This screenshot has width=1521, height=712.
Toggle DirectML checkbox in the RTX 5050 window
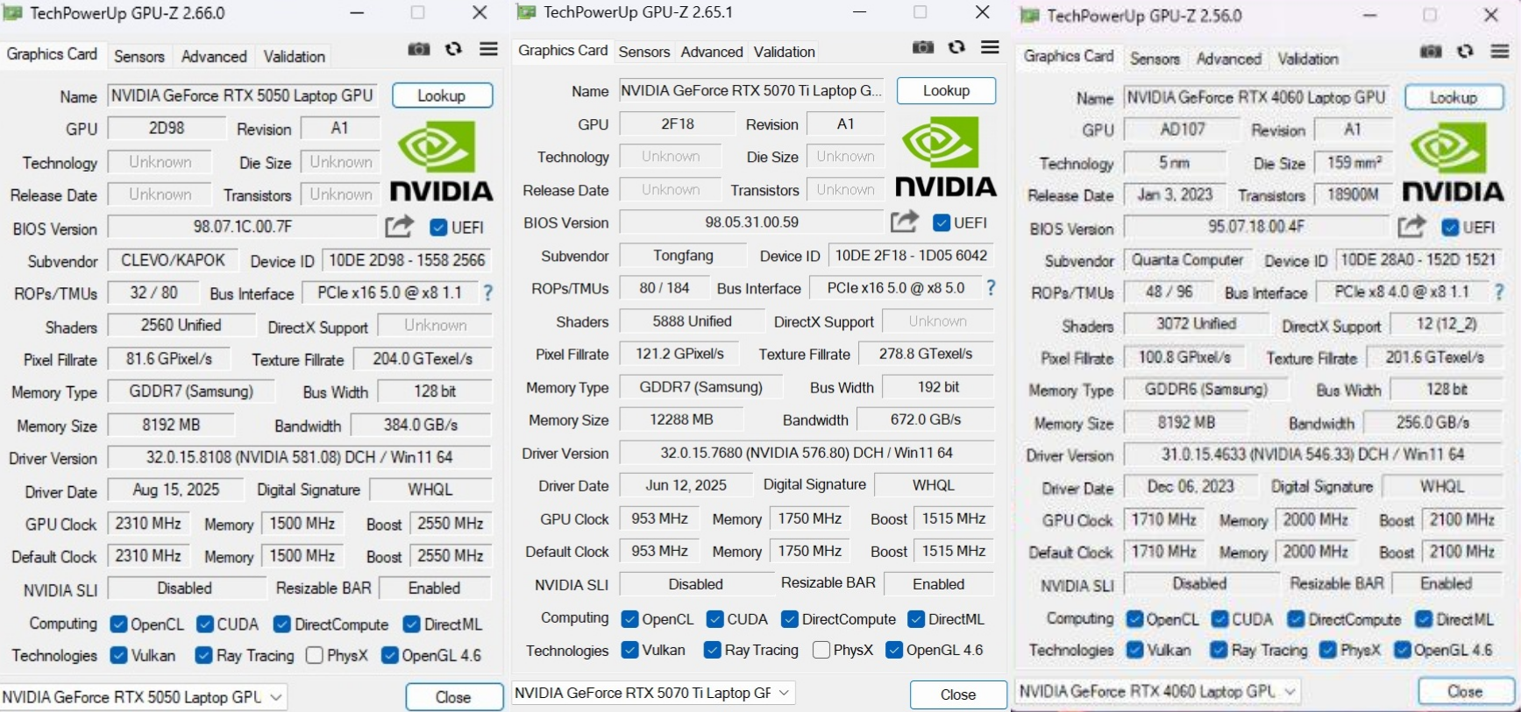point(411,624)
